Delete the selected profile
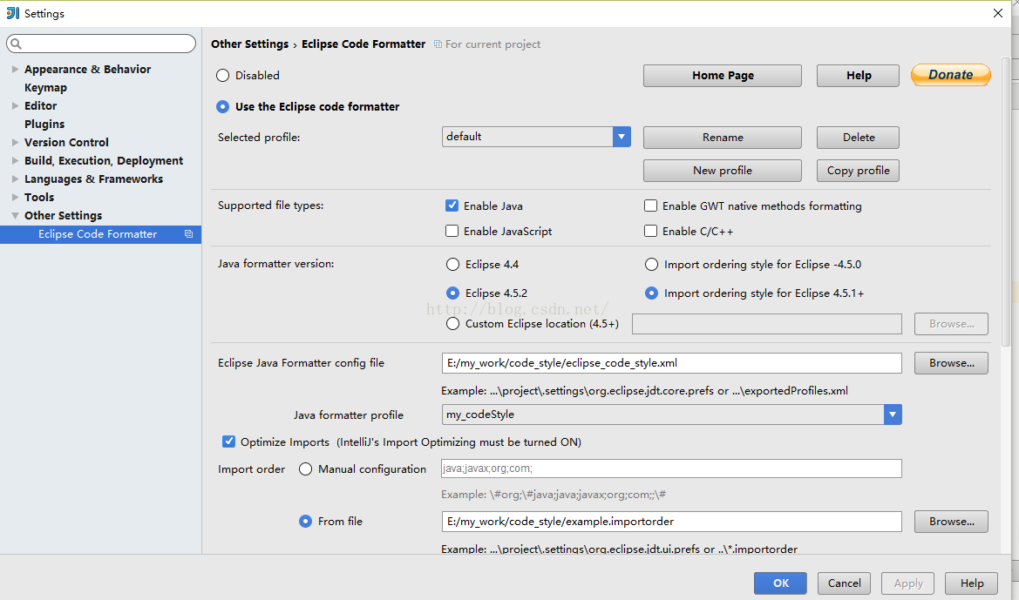Image resolution: width=1019 pixels, height=600 pixels. 858,137
